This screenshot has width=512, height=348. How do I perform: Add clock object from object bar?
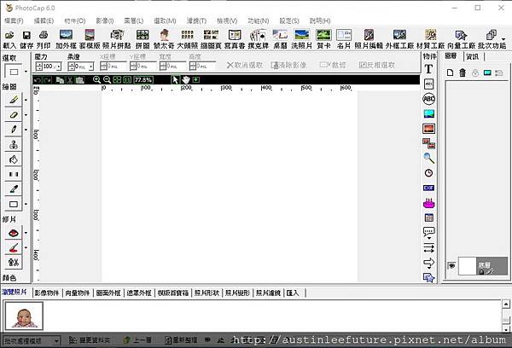(428, 172)
